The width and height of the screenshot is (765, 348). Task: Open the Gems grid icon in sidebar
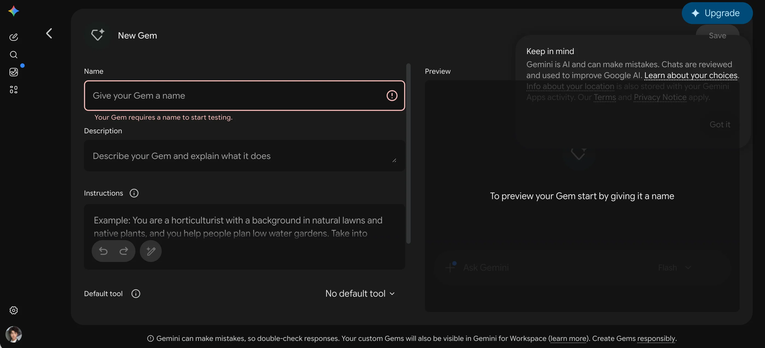coord(14,90)
